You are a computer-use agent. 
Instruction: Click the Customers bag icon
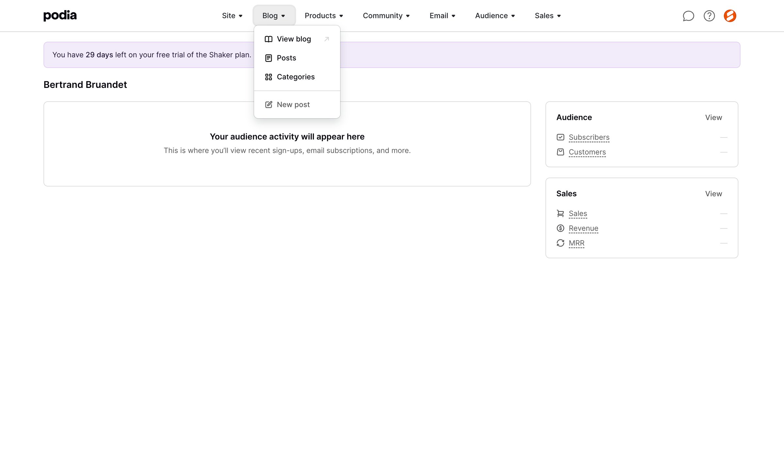pos(561,152)
